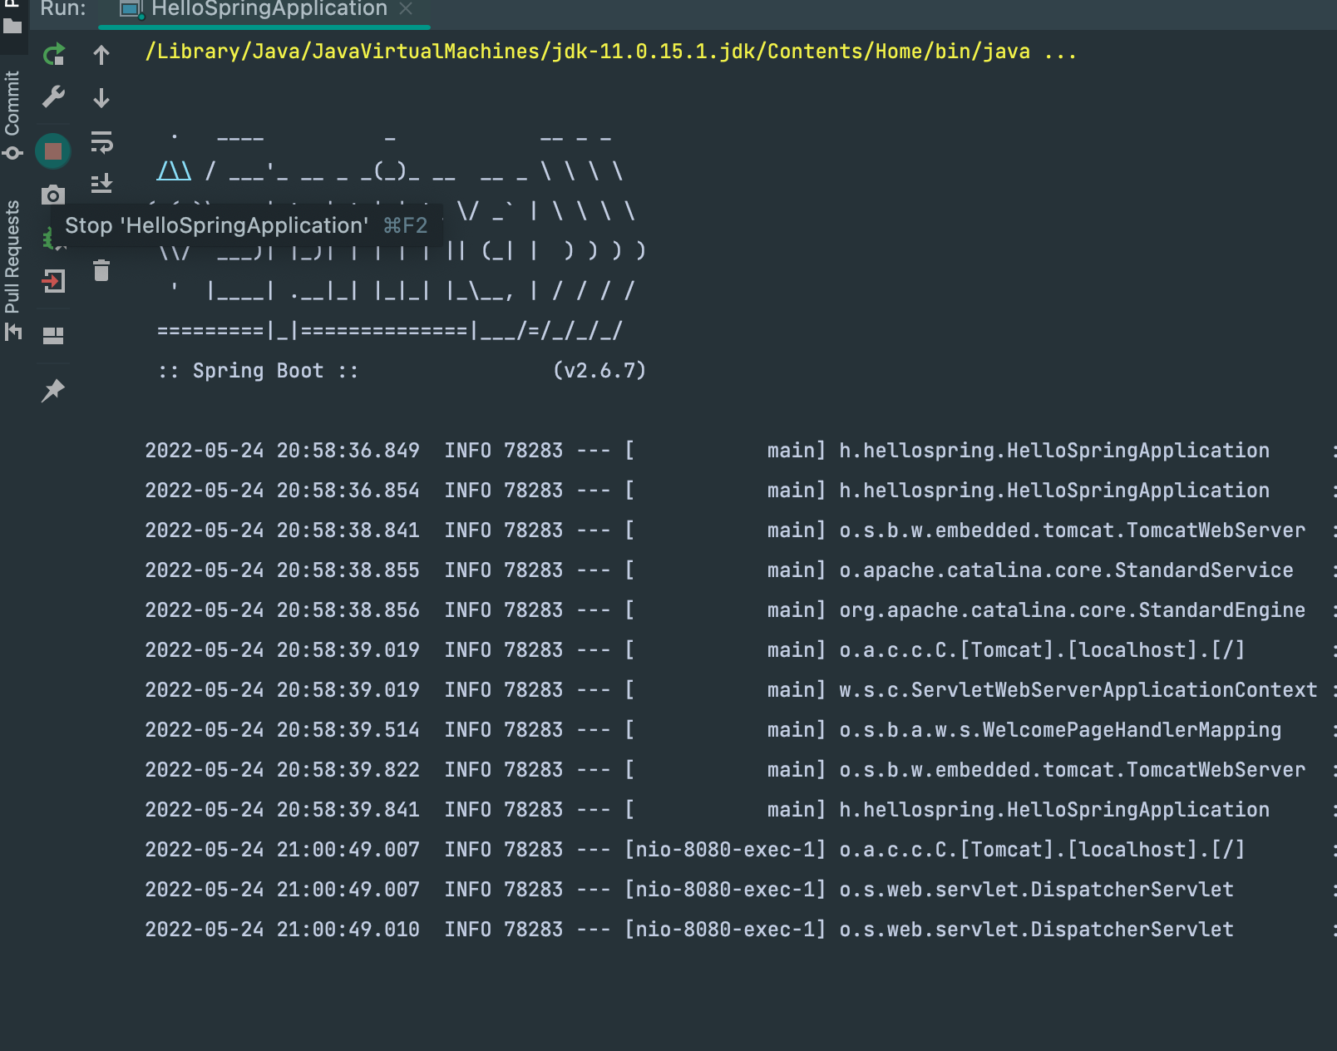The width and height of the screenshot is (1337, 1051).
Task: Click the 20:58:39.822 TomcatWebServer log entry
Action: (739, 770)
